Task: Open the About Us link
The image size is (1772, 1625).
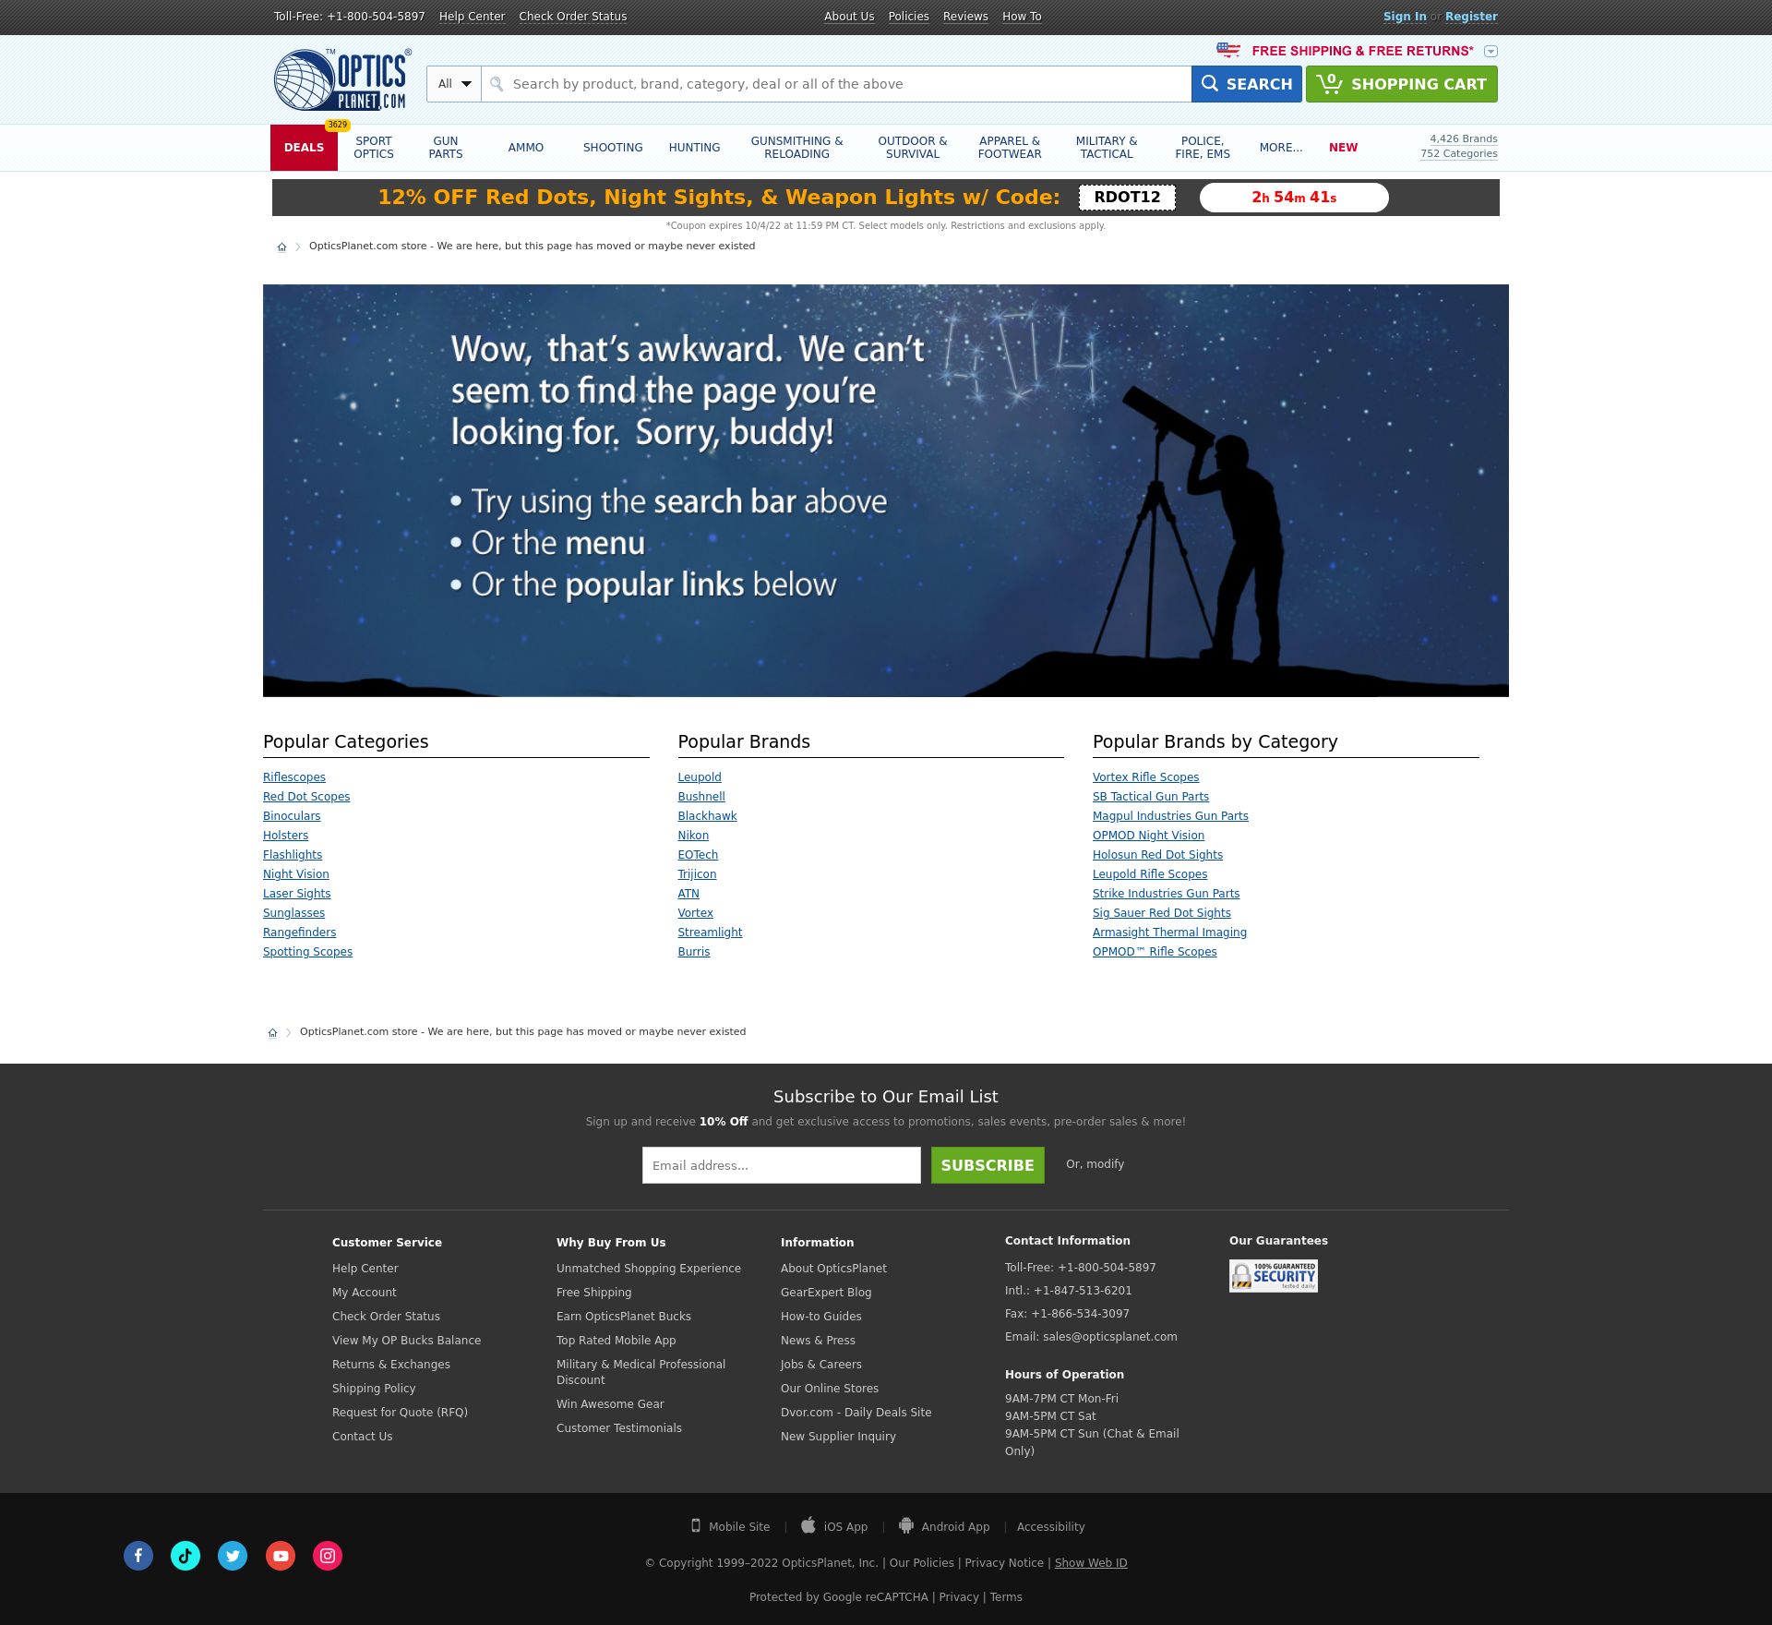Action: (849, 17)
